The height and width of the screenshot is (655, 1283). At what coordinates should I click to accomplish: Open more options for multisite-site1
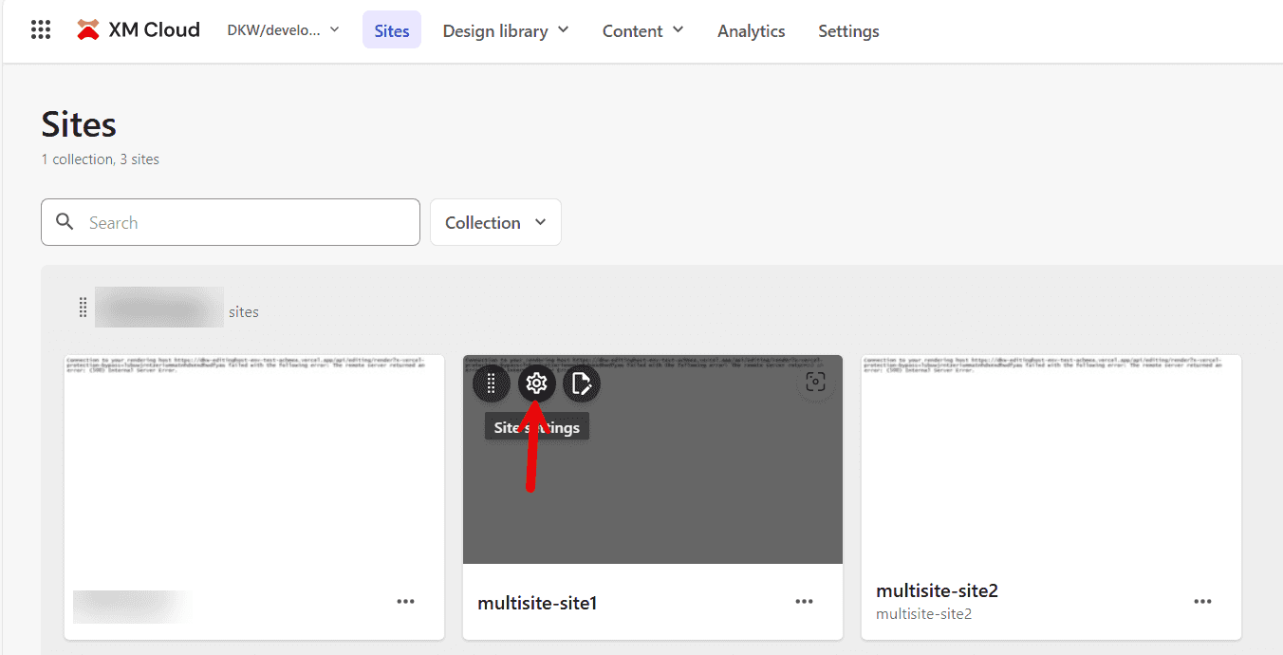(x=805, y=602)
